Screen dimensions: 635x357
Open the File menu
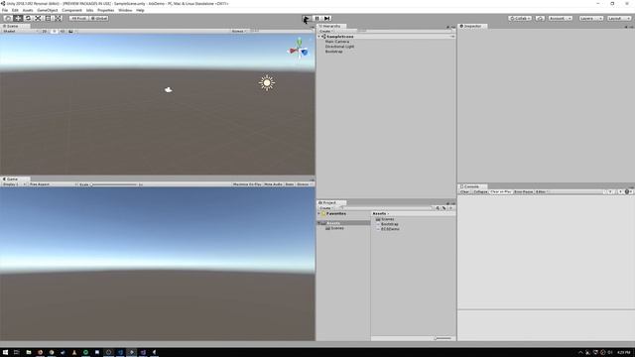(5, 10)
